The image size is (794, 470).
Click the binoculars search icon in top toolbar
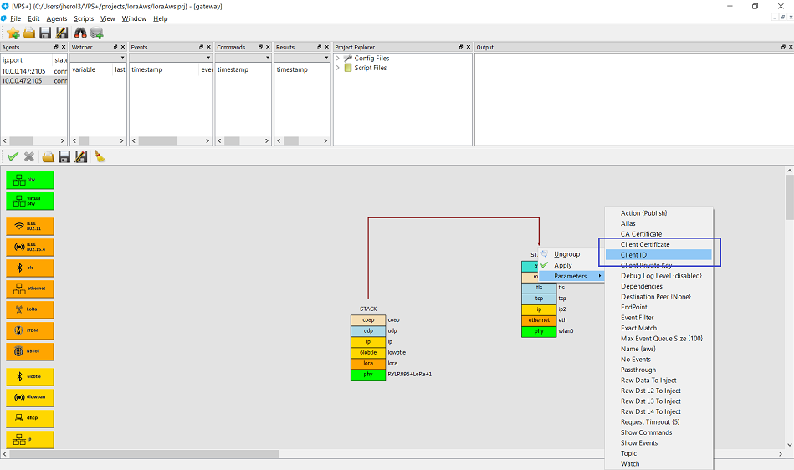coord(81,33)
